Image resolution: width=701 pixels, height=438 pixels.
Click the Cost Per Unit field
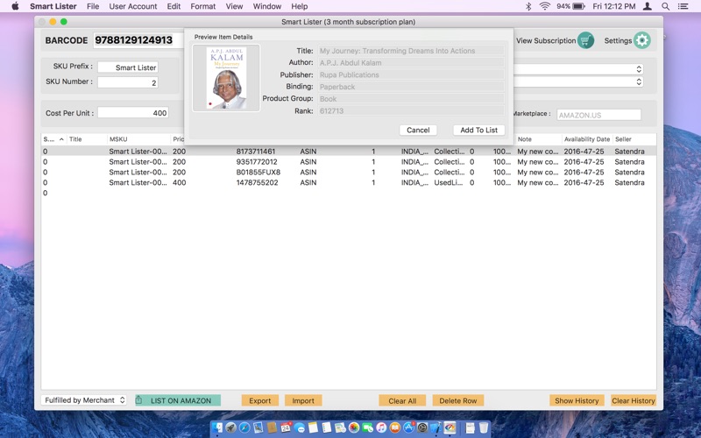point(133,113)
